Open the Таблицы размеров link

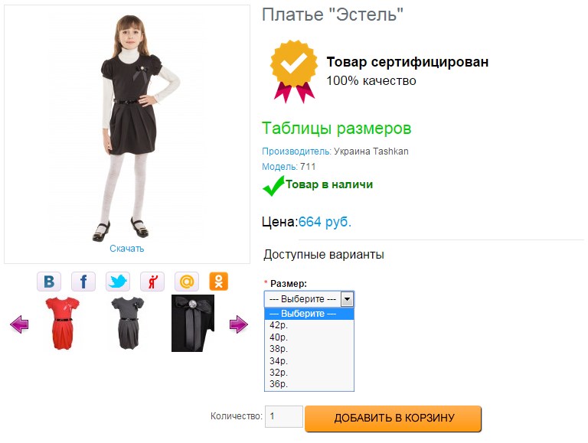pos(337,128)
